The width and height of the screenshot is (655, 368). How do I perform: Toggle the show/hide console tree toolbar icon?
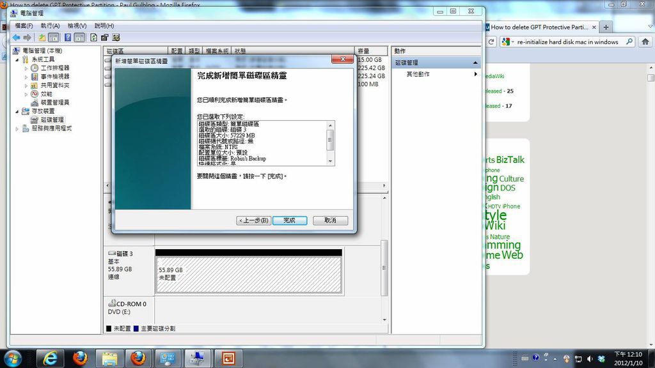[54, 38]
